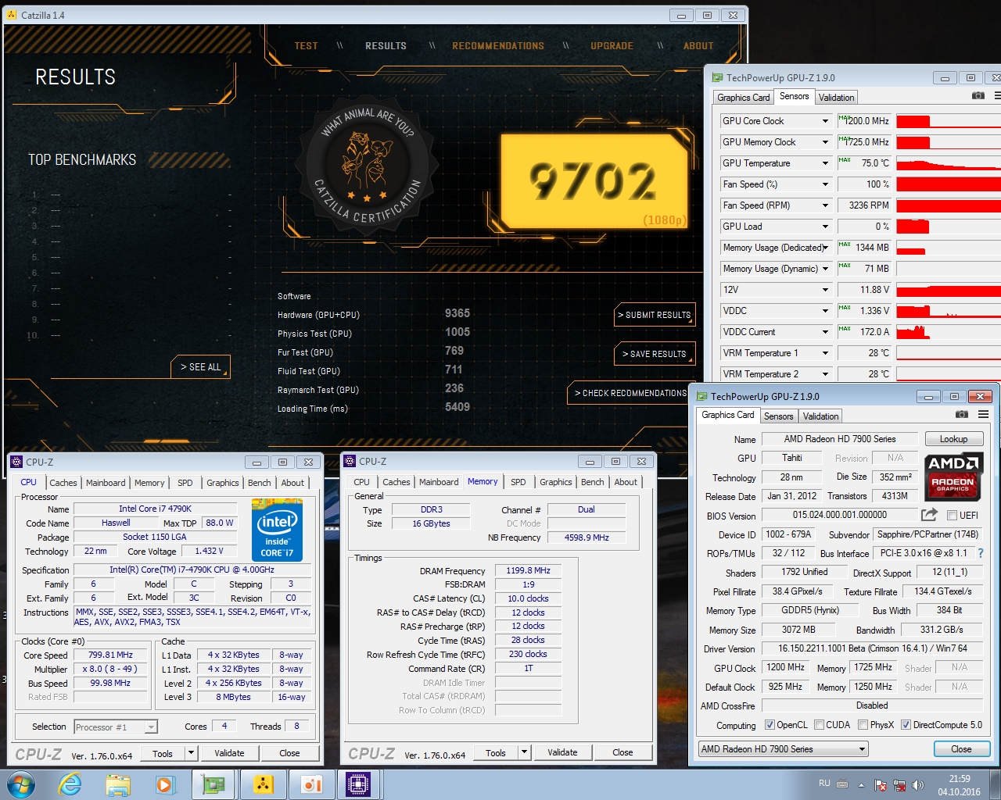Open GPU Load sensor dropdown
The image size is (1001, 800).
point(825,227)
